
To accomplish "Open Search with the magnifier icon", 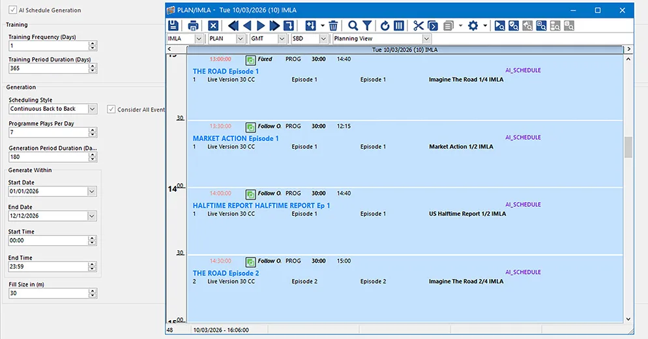I will [x=353, y=25].
